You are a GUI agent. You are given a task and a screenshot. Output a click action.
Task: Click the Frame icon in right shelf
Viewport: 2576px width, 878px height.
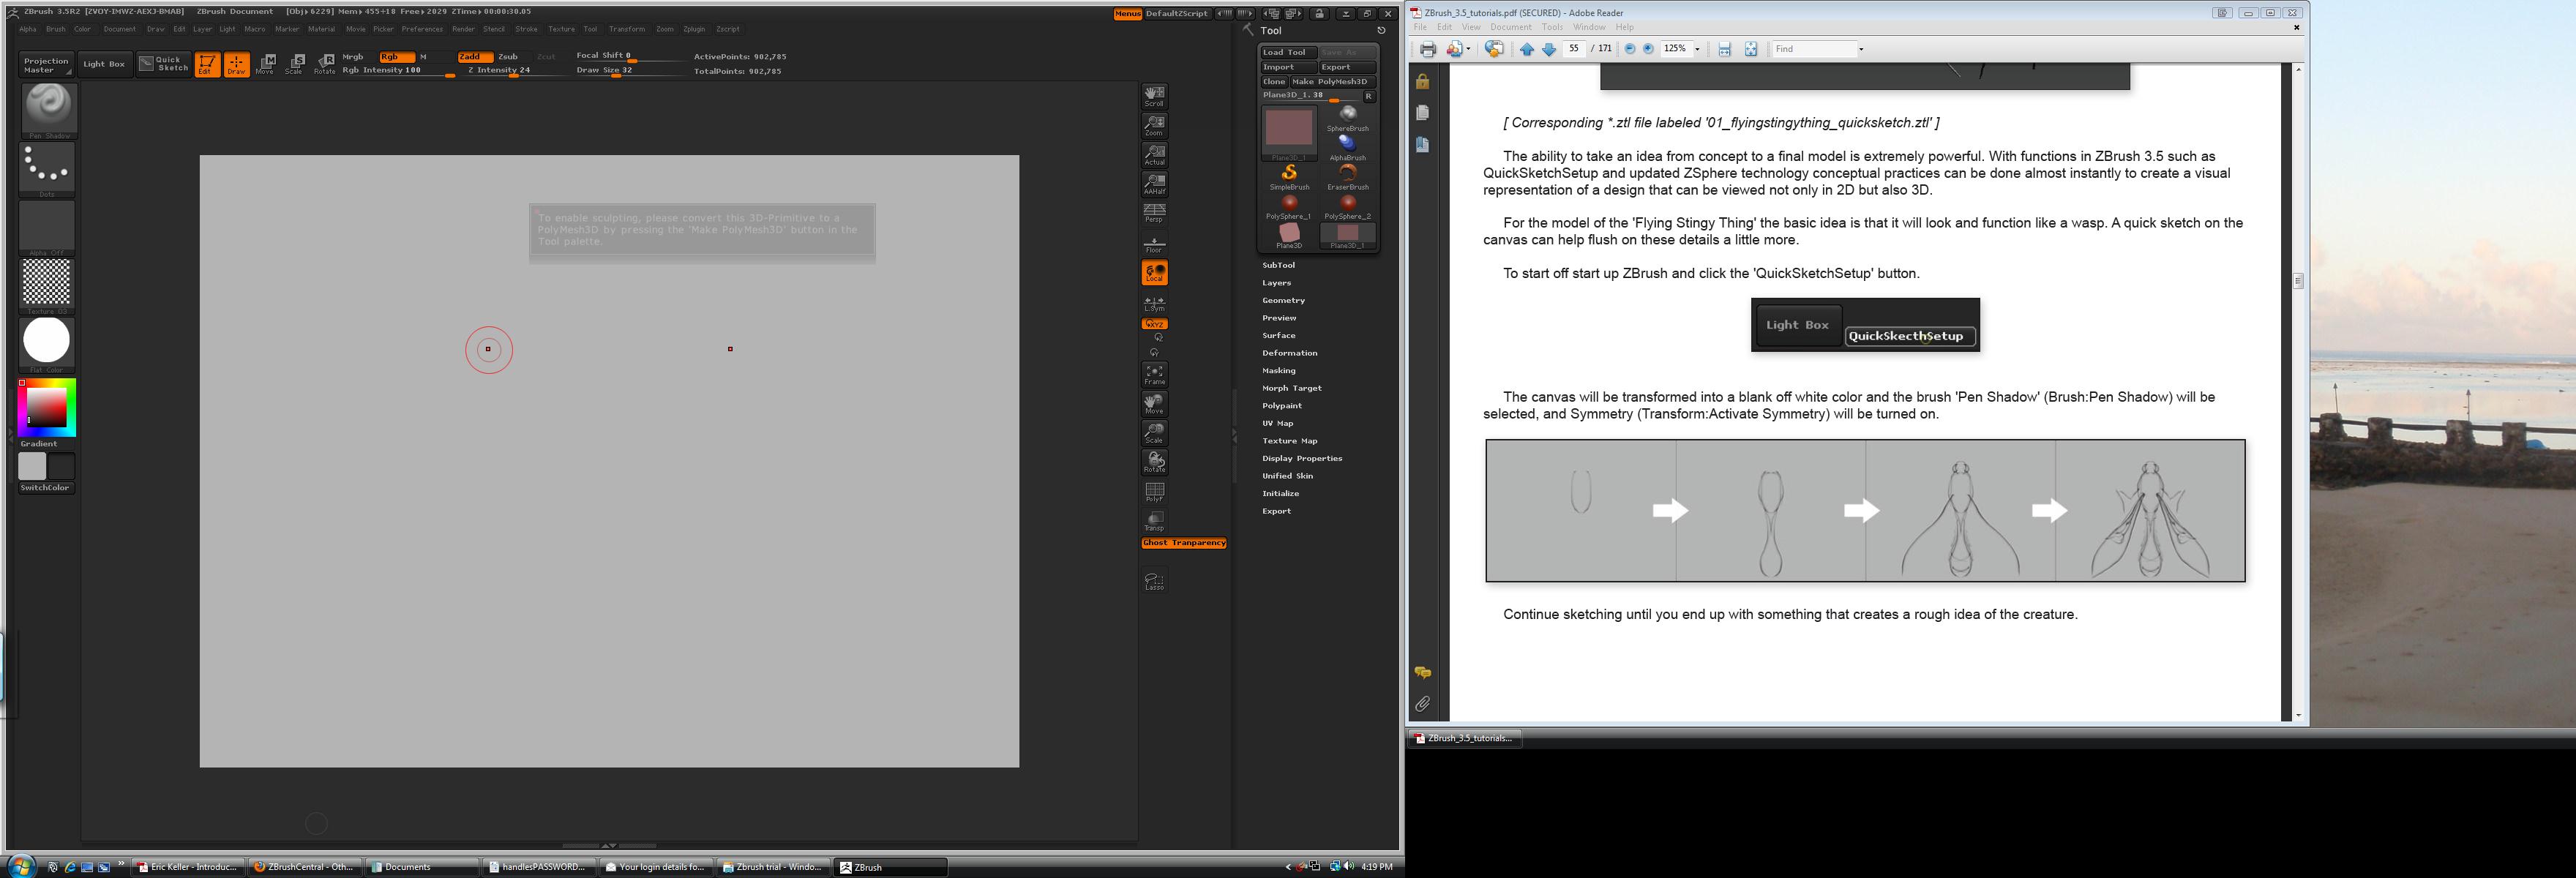click(x=1154, y=374)
